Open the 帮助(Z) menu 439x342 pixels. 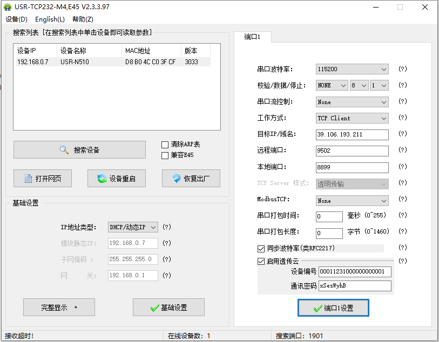click(x=82, y=19)
